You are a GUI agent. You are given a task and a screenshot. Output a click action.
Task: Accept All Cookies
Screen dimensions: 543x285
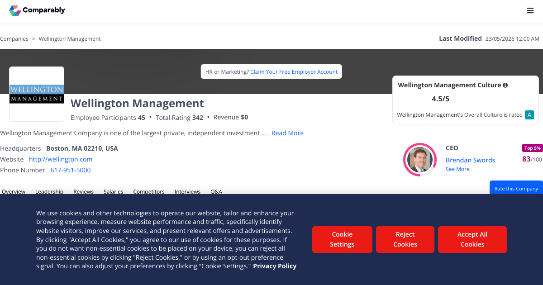click(472, 239)
